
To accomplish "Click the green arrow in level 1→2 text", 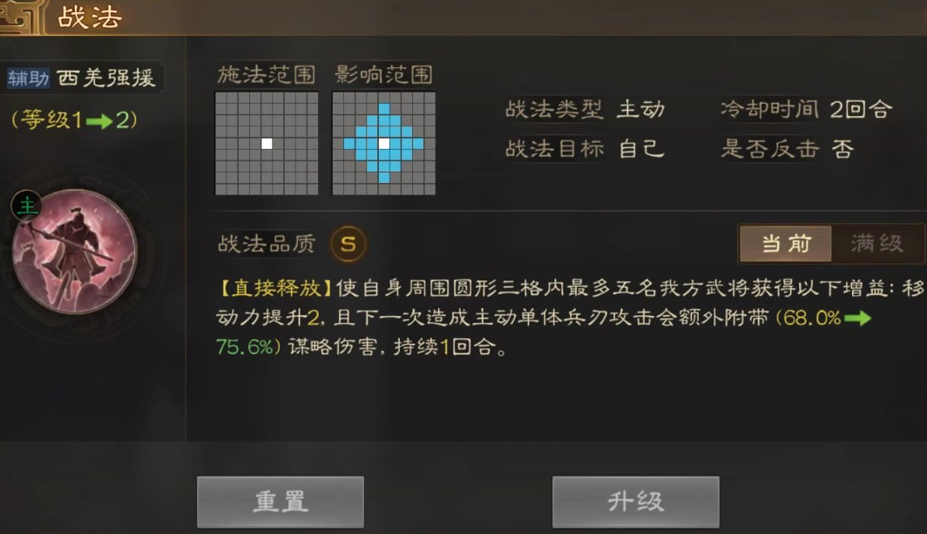I will (98, 121).
